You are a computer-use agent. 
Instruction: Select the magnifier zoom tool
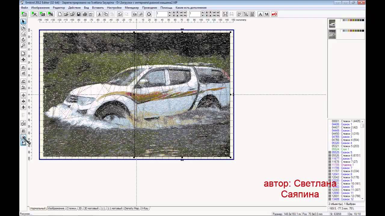click(23, 46)
